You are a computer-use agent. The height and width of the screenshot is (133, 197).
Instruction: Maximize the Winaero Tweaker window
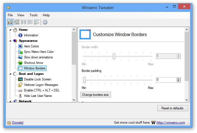click(174, 6)
